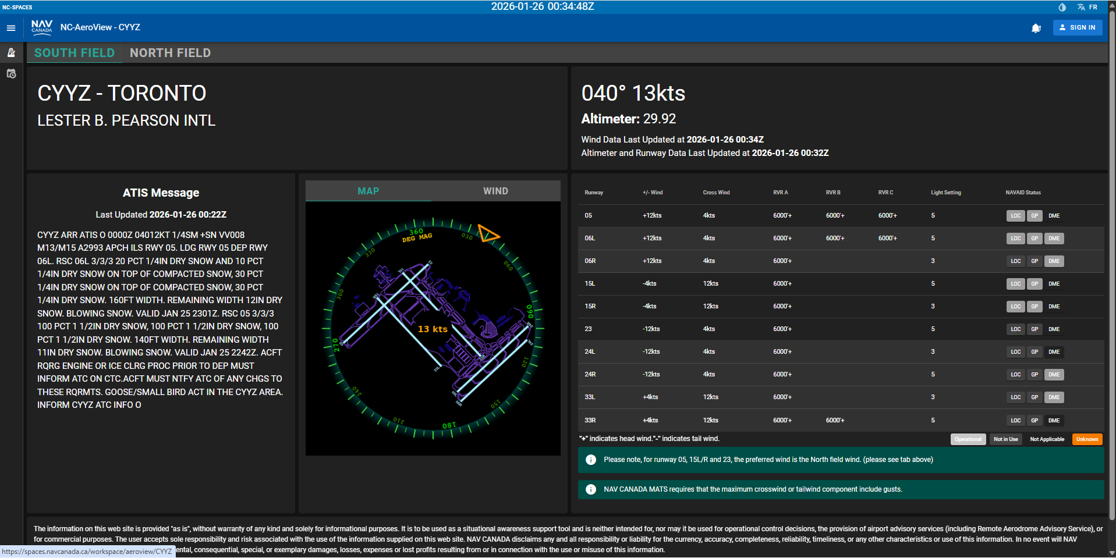Switch to the WIND tab
Image resolution: width=1116 pixels, height=558 pixels.
tap(495, 190)
